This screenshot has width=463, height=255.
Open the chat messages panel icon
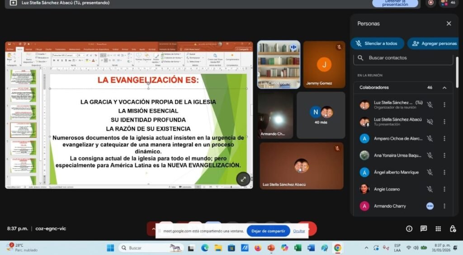tap(424, 229)
